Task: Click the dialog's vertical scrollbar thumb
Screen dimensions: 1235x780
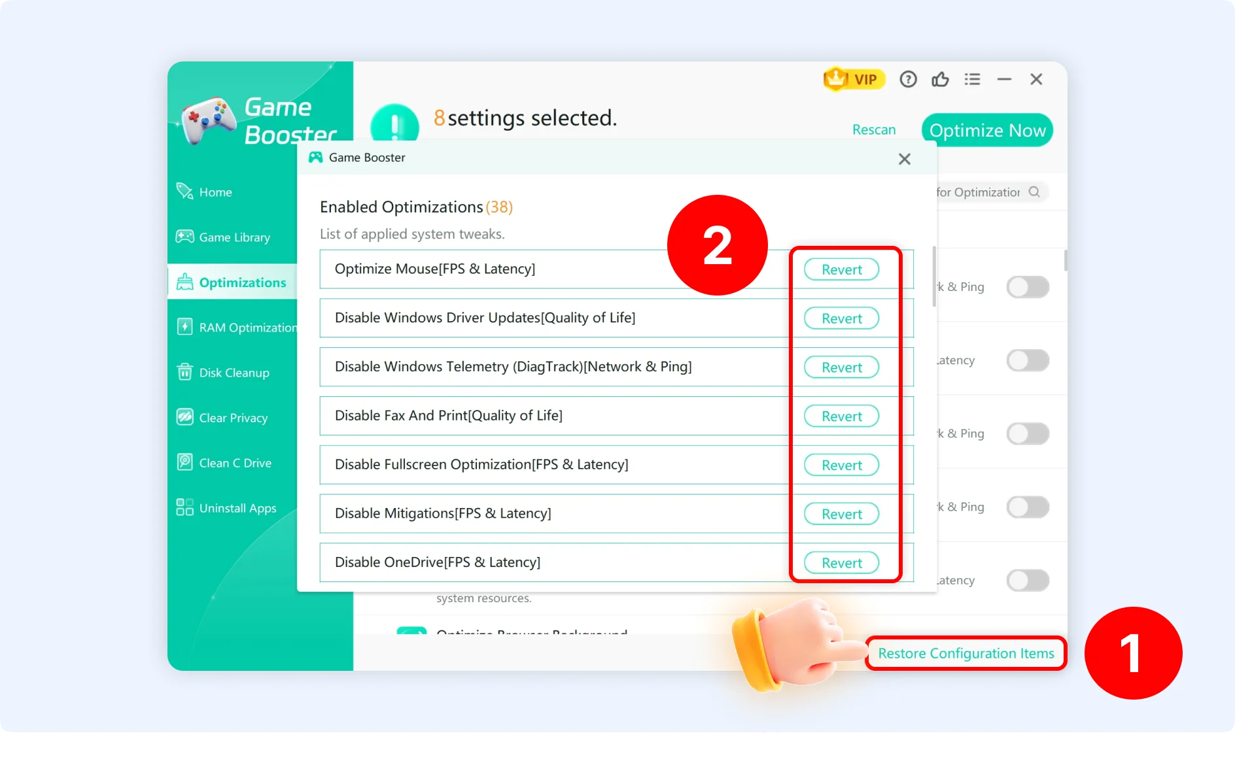Action: point(934,276)
